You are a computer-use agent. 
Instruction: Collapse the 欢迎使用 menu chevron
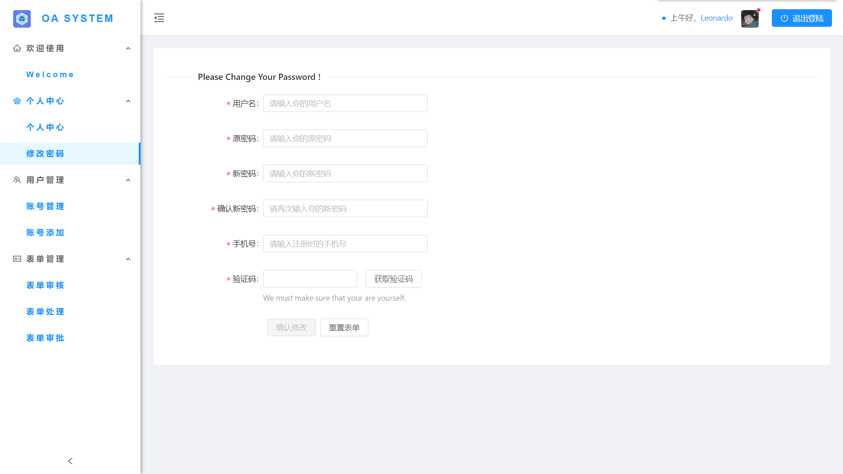coord(128,48)
